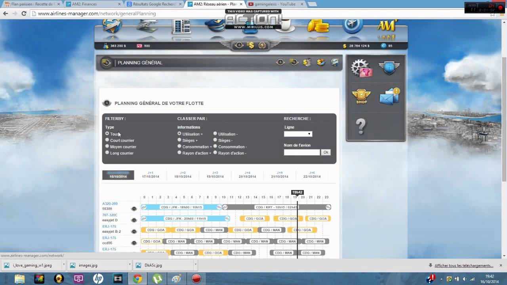Image resolution: width=507 pixels, height=285 pixels.
Task: Switch to the AM2: Finances browser tab
Action: [93, 4]
